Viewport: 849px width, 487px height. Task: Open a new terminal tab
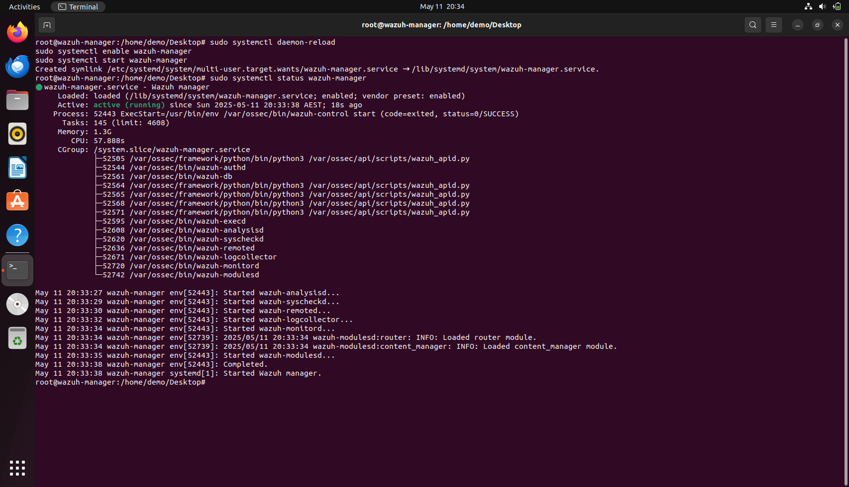(x=47, y=25)
